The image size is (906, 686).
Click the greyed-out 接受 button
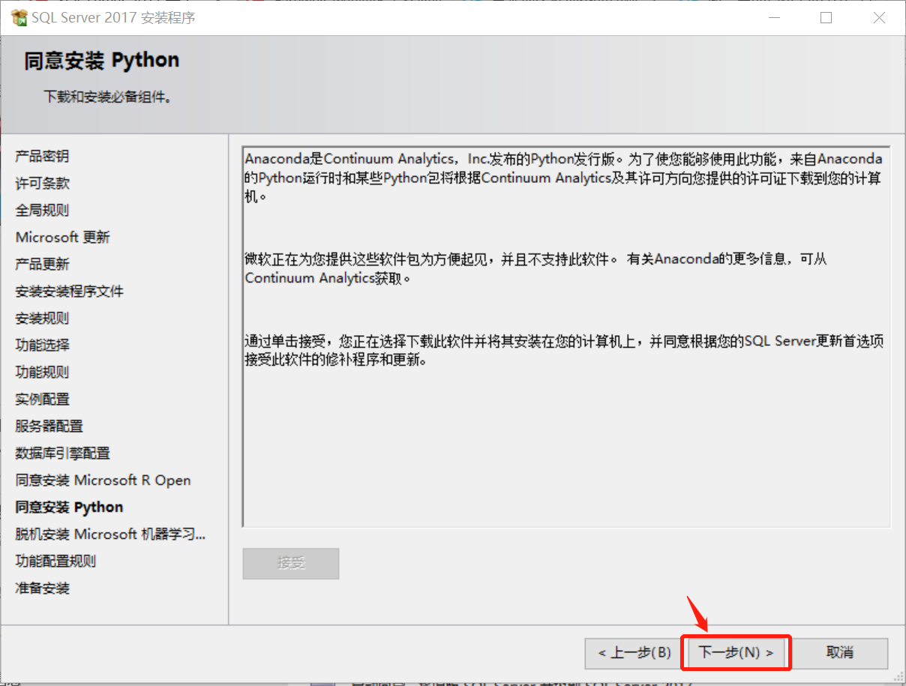[x=291, y=563]
